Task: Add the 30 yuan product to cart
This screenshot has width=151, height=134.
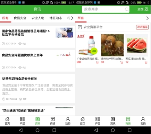Action: point(122,62)
